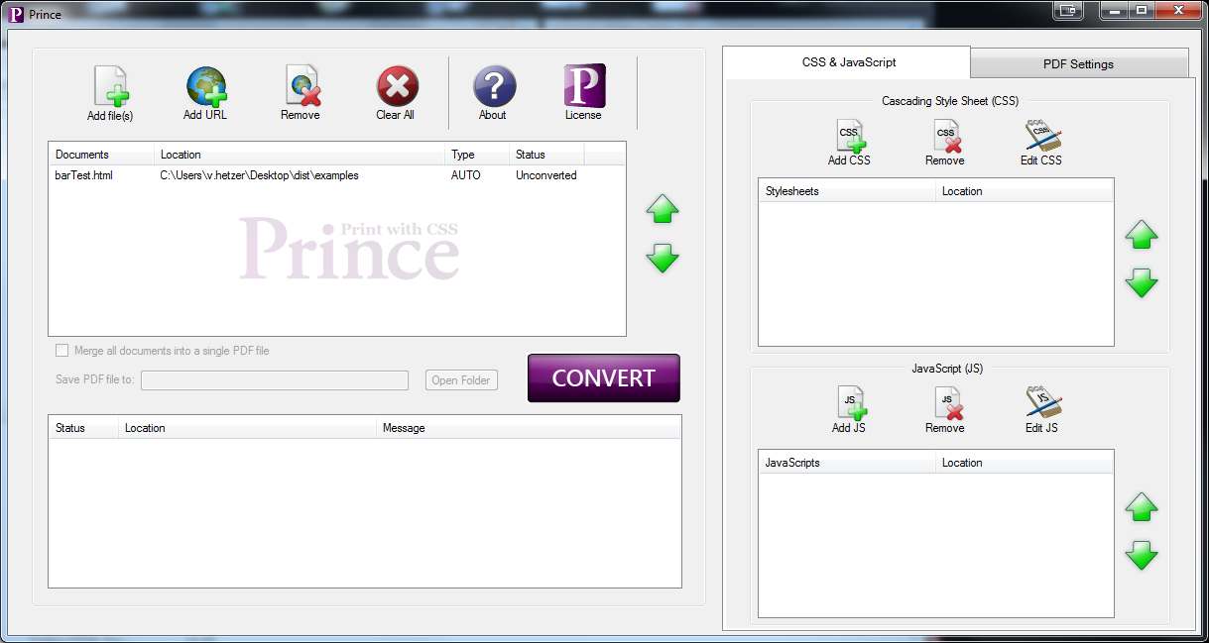Switch to the PDF Settings tab
The image size is (1209, 643).
coord(1078,64)
